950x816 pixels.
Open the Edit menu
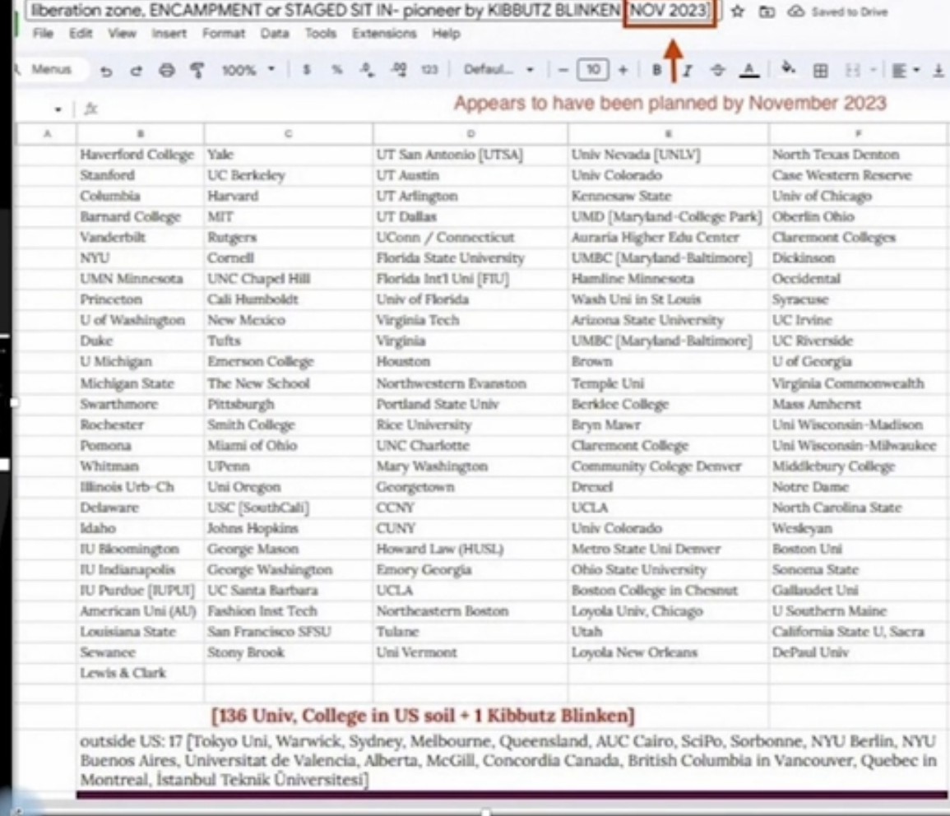[x=81, y=34]
